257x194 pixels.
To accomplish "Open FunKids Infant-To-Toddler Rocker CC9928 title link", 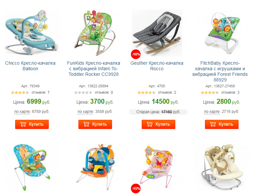I will (x=94, y=69).
